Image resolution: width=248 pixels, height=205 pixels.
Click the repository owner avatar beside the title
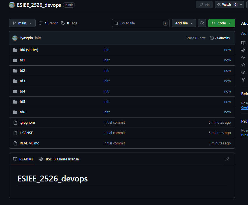[x=12, y=5]
